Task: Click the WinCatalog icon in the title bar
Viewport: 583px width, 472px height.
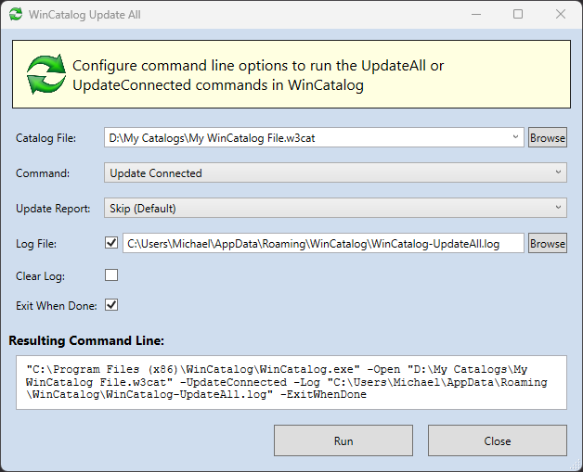Action: 16,15
